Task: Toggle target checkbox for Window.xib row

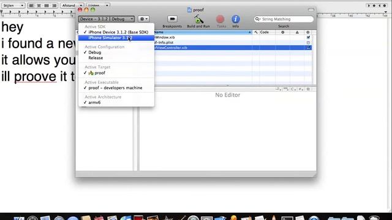Action: click(308, 37)
